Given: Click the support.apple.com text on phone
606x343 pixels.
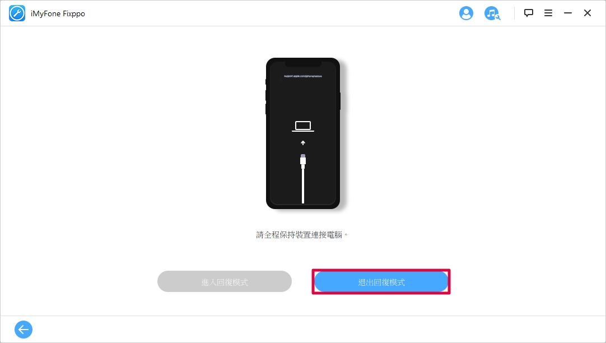Looking at the screenshot, I should click(303, 76).
